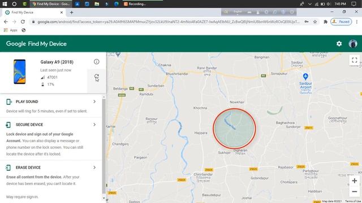Click the volume icon in system tray

[329, 4]
